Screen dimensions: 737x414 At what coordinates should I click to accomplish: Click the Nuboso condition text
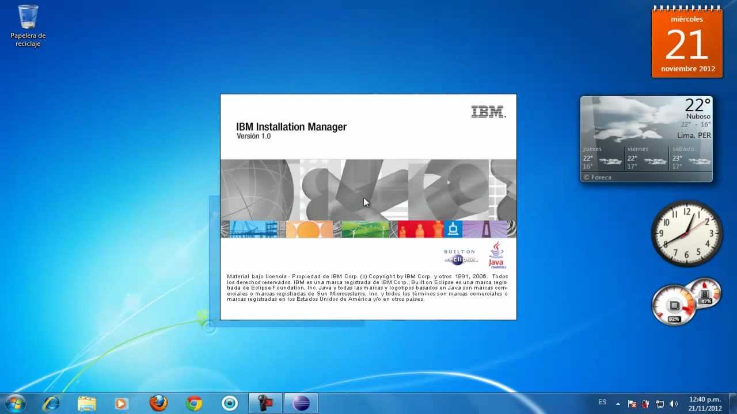698,116
